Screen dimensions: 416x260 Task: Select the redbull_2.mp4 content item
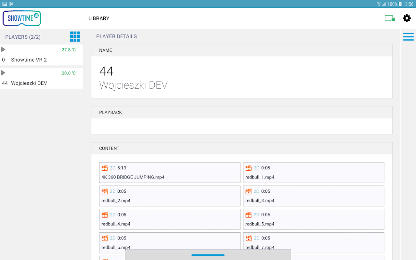click(170, 196)
